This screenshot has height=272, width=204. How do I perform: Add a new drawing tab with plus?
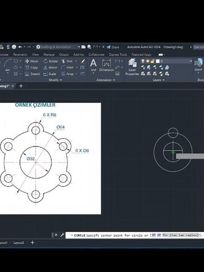coord(21,86)
